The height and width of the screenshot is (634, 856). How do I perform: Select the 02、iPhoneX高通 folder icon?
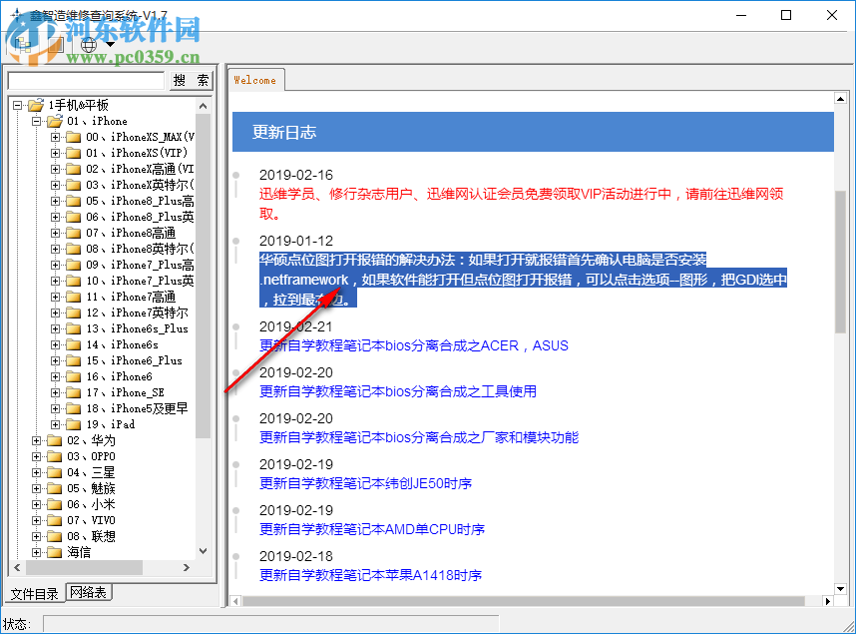73,169
